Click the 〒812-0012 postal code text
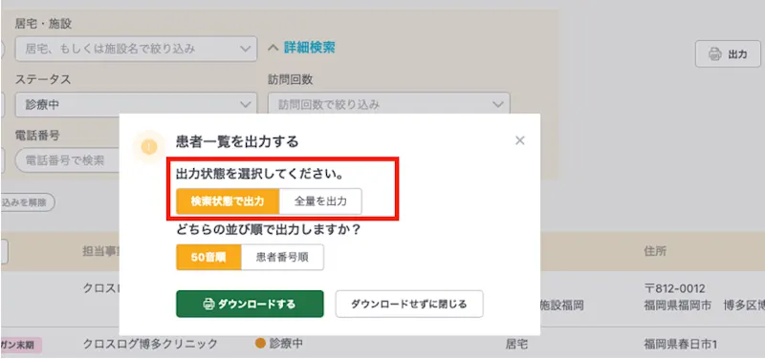765x359 pixels. pyautogui.click(x=675, y=289)
